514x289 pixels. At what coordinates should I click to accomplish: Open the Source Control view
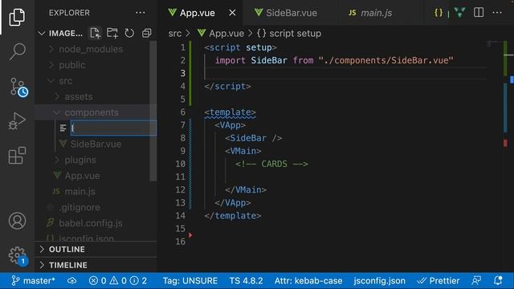(18, 88)
